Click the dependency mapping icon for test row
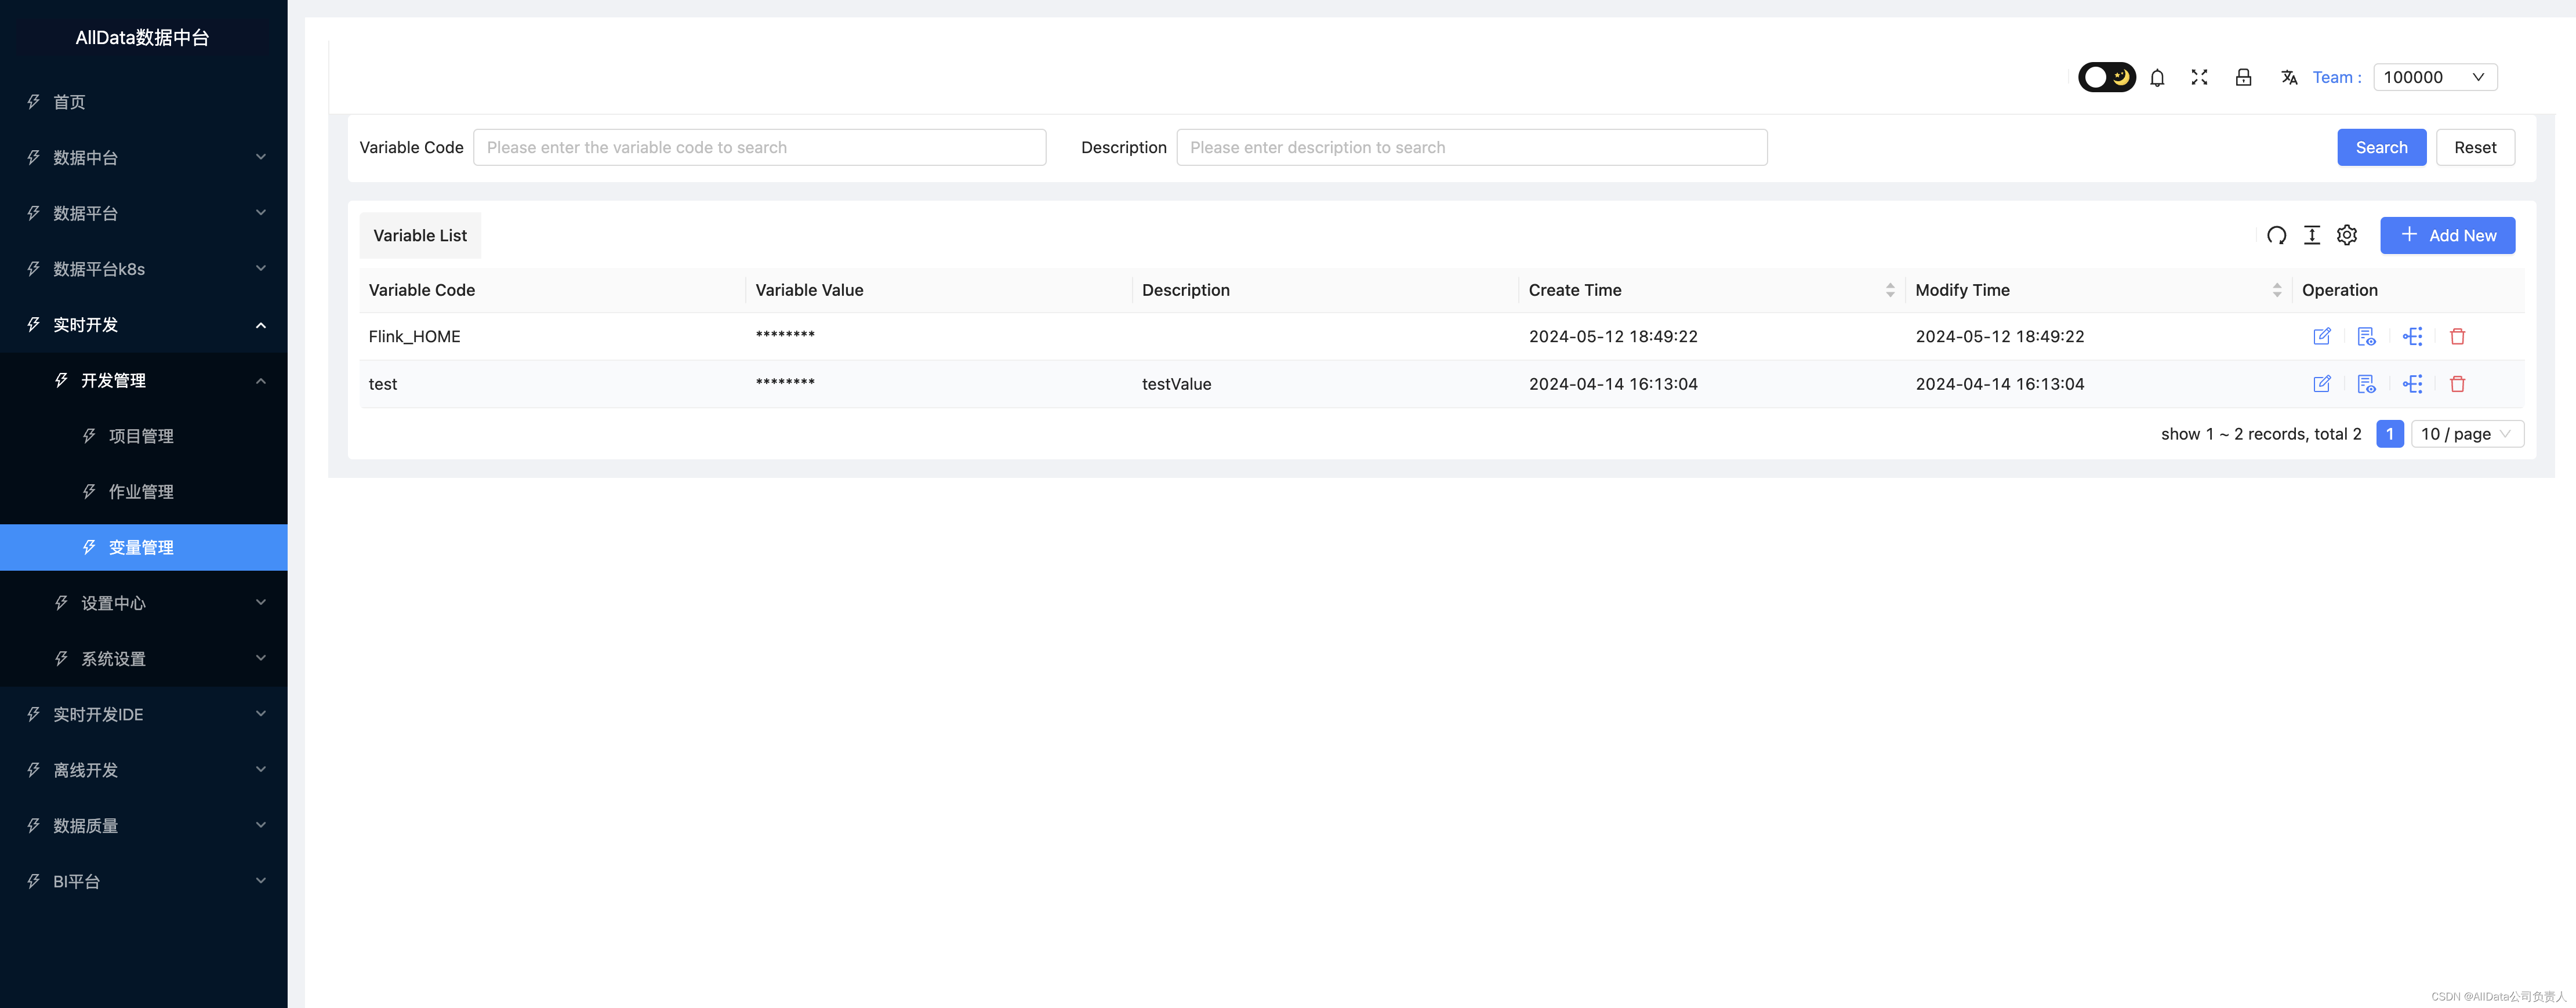Screen dimensions: 2576x1008 coord(2412,384)
